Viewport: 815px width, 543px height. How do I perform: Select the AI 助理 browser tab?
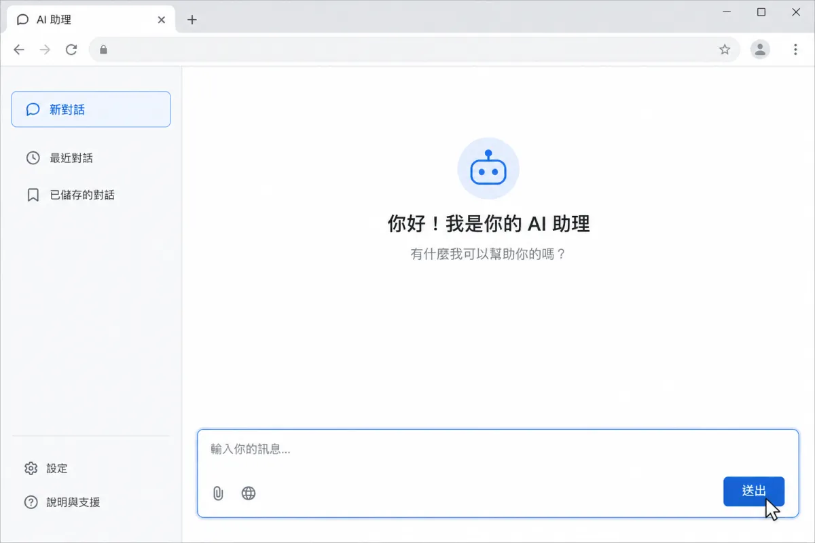(x=91, y=20)
